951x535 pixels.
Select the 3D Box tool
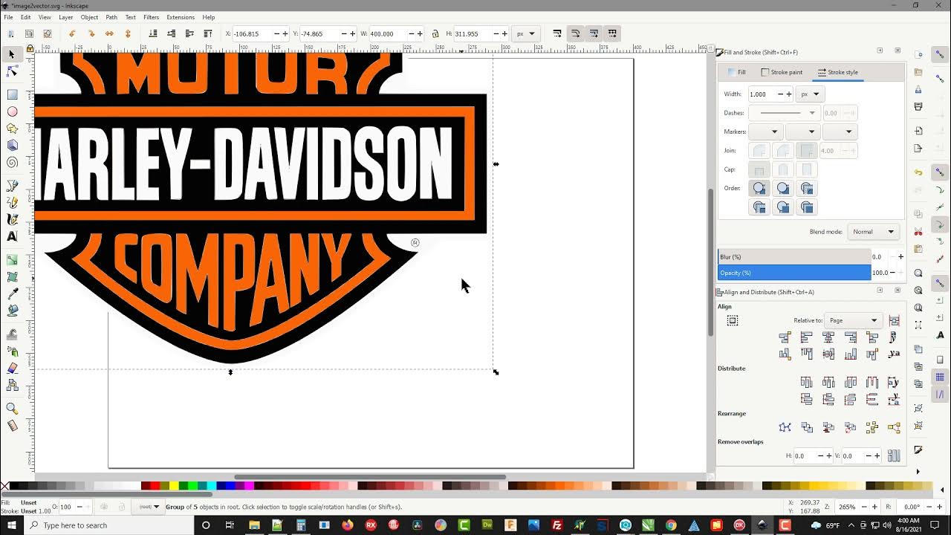tap(12, 146)
